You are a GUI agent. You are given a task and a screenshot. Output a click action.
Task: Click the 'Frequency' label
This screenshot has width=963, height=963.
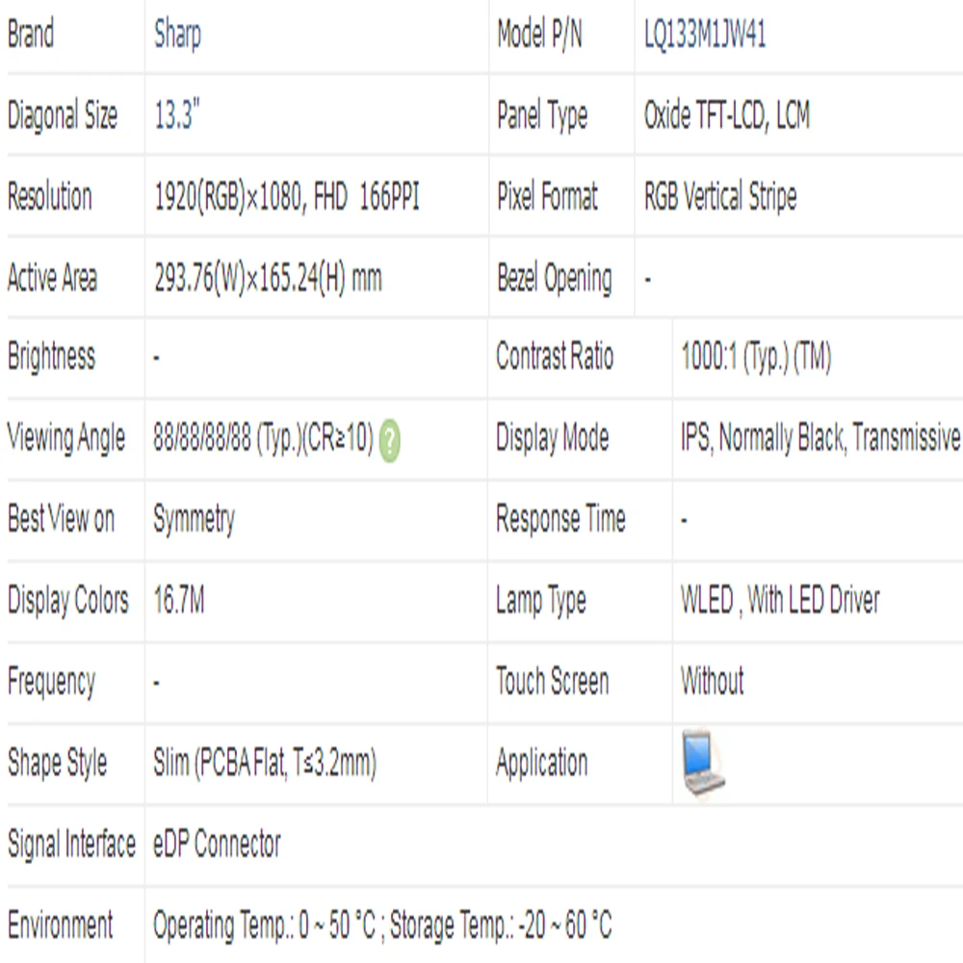tap(52, 683)
